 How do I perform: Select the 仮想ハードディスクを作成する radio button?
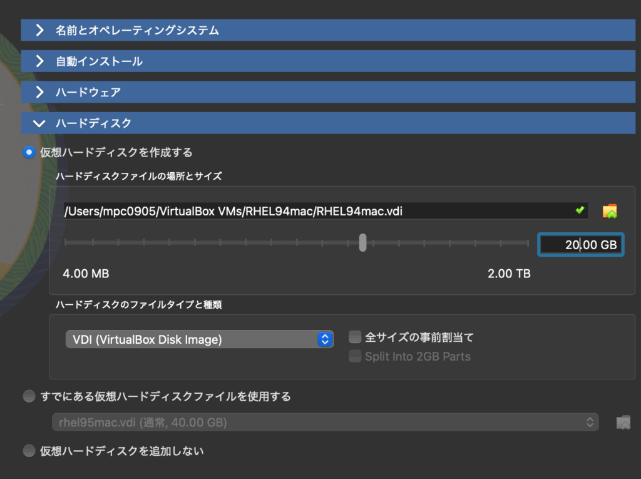29,152
